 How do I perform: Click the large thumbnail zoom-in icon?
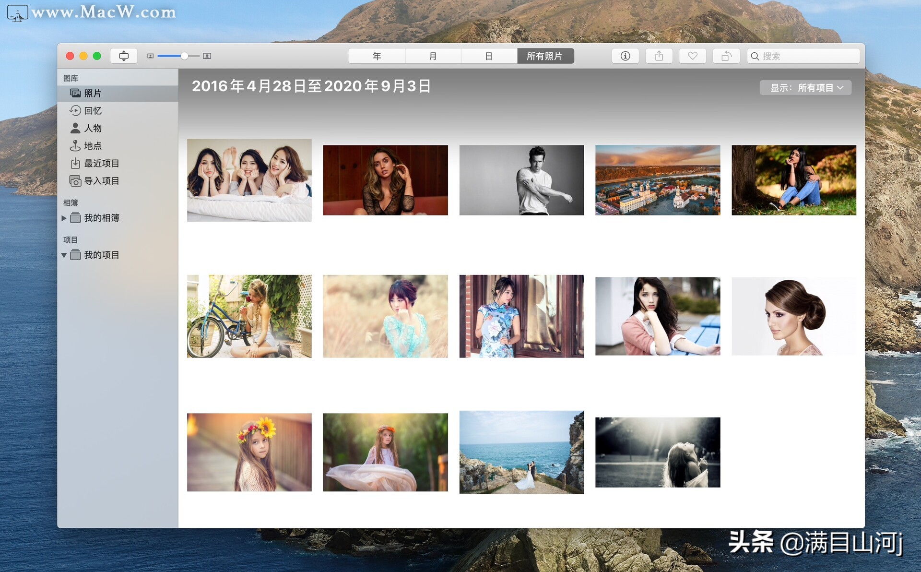point(207,56)
